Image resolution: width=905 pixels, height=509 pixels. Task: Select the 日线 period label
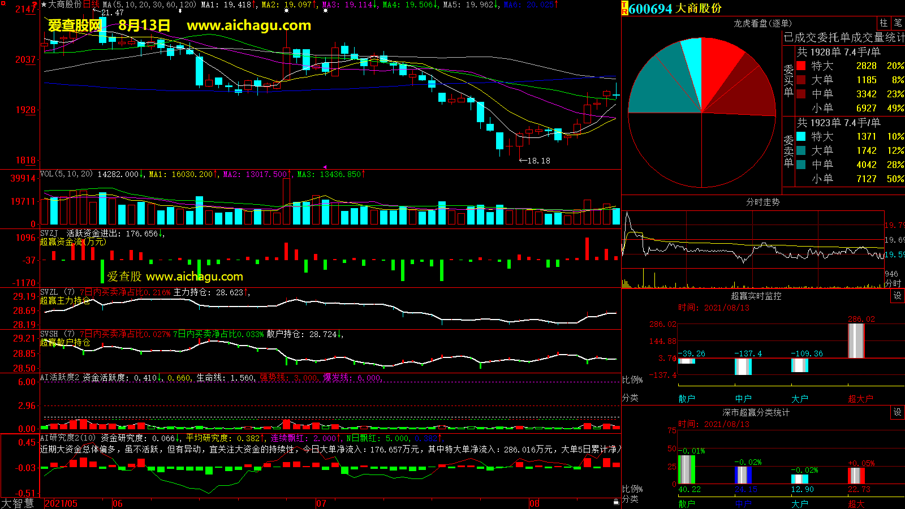click(x=91, y=5)
